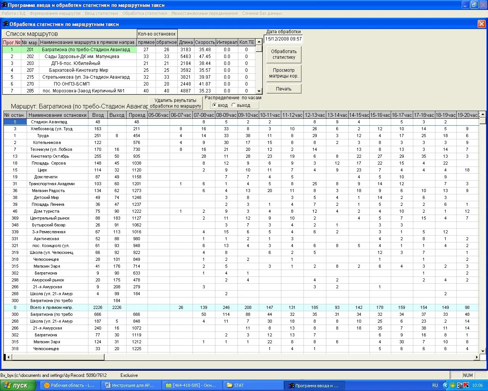The height and width of the screenshot is (391, 488).
Task: Click the system clock showing 10:06
Action: click(477, 385)
